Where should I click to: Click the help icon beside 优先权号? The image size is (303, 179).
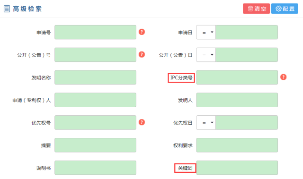142,122
